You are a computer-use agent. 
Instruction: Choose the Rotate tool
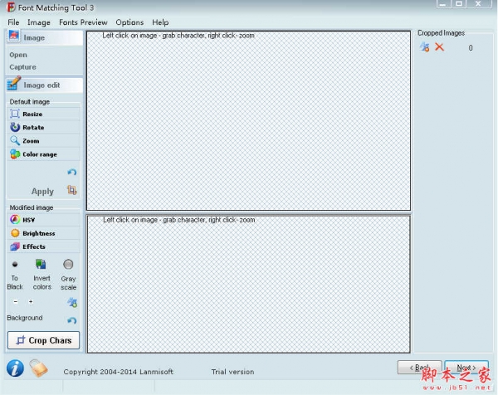tap(43, 127)
